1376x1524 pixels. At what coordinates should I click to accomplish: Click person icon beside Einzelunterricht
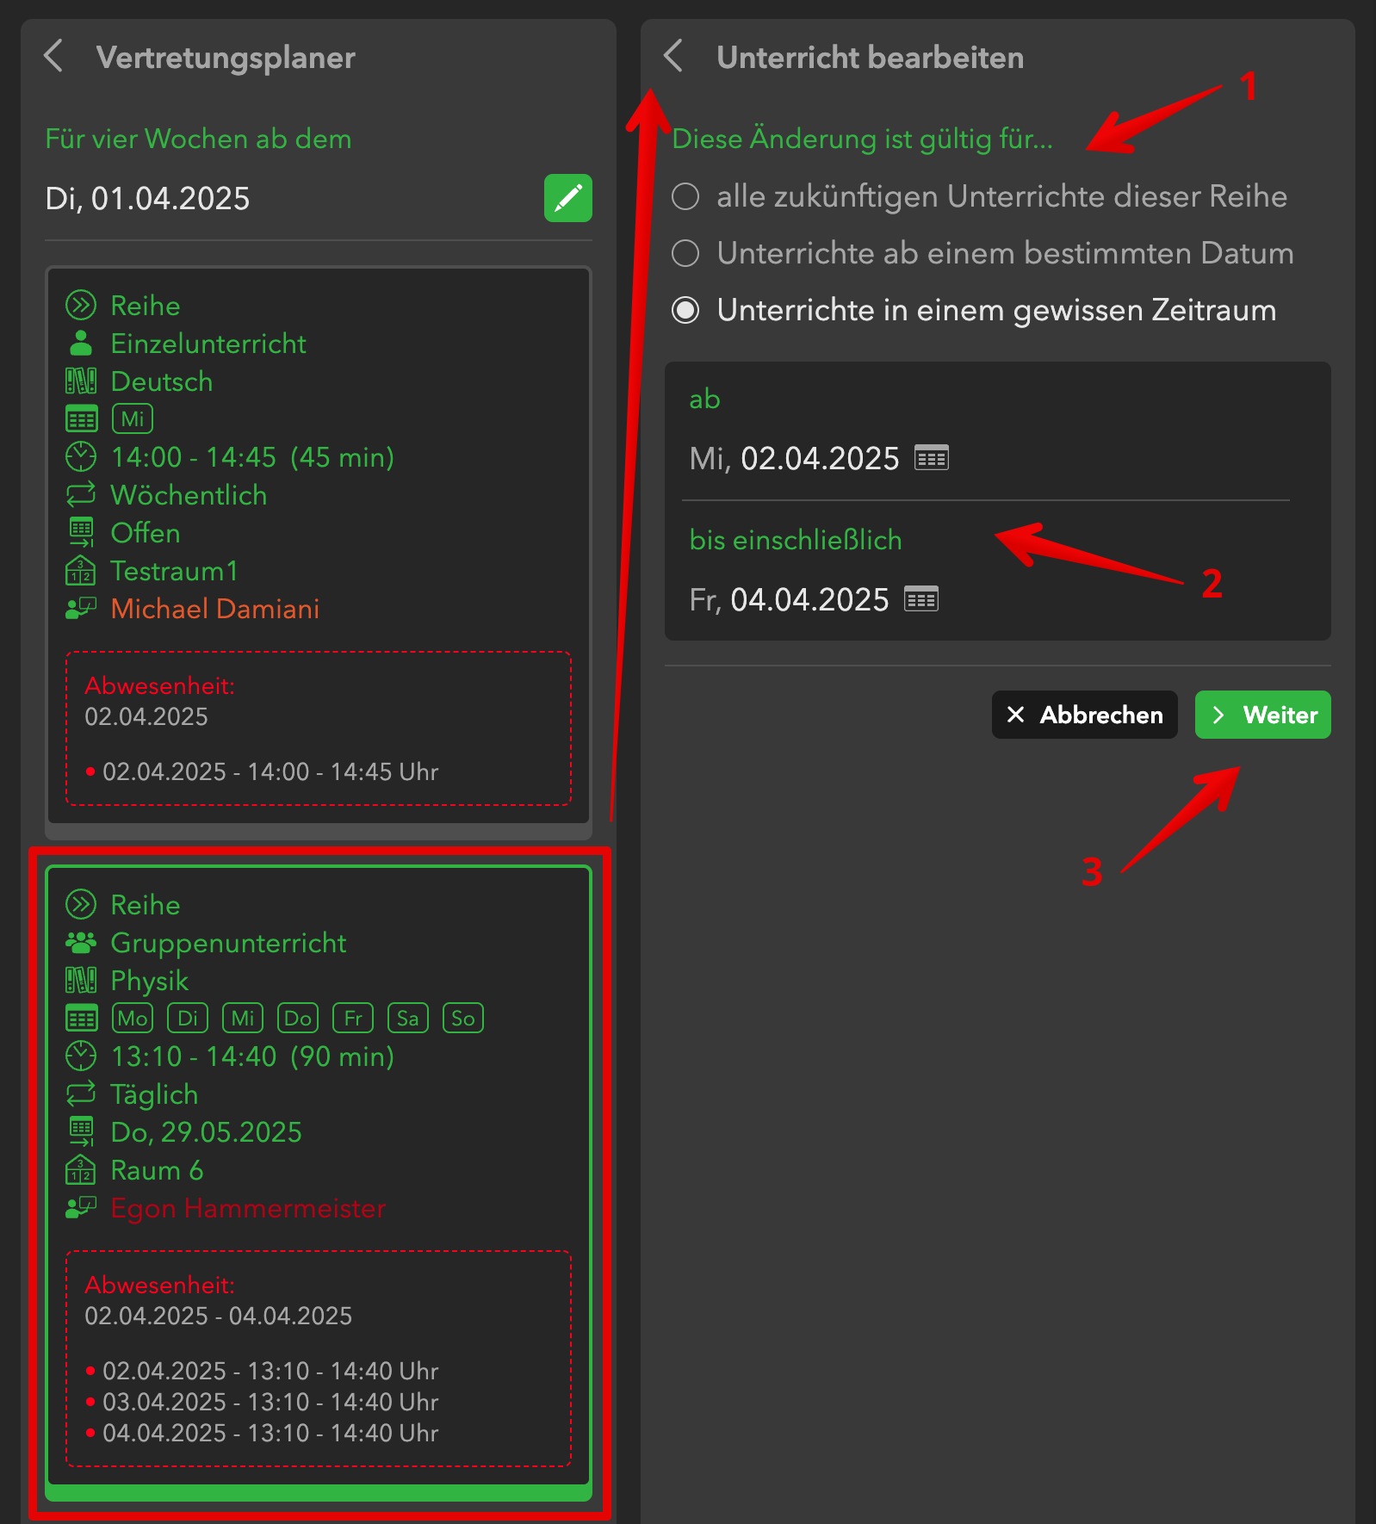coord(81,344)
